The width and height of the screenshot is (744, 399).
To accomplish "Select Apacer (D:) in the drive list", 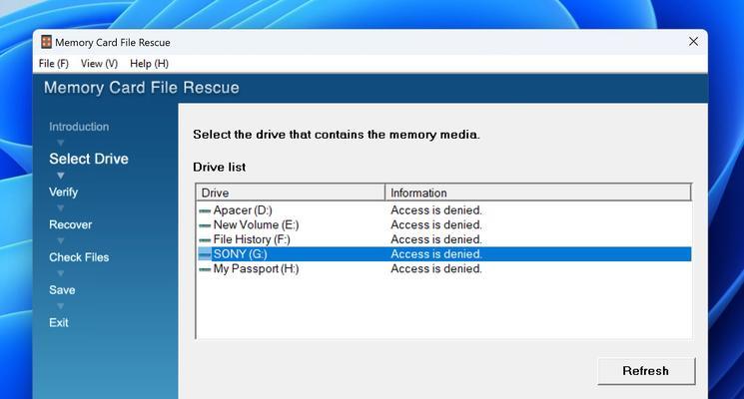I will click(x=243, y=209).
